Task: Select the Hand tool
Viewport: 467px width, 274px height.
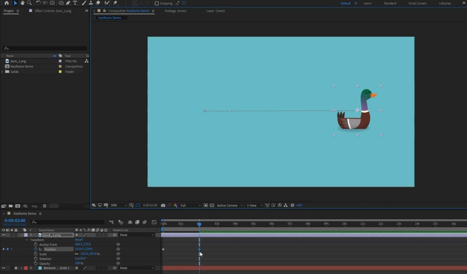Action: tap(22, 3)
